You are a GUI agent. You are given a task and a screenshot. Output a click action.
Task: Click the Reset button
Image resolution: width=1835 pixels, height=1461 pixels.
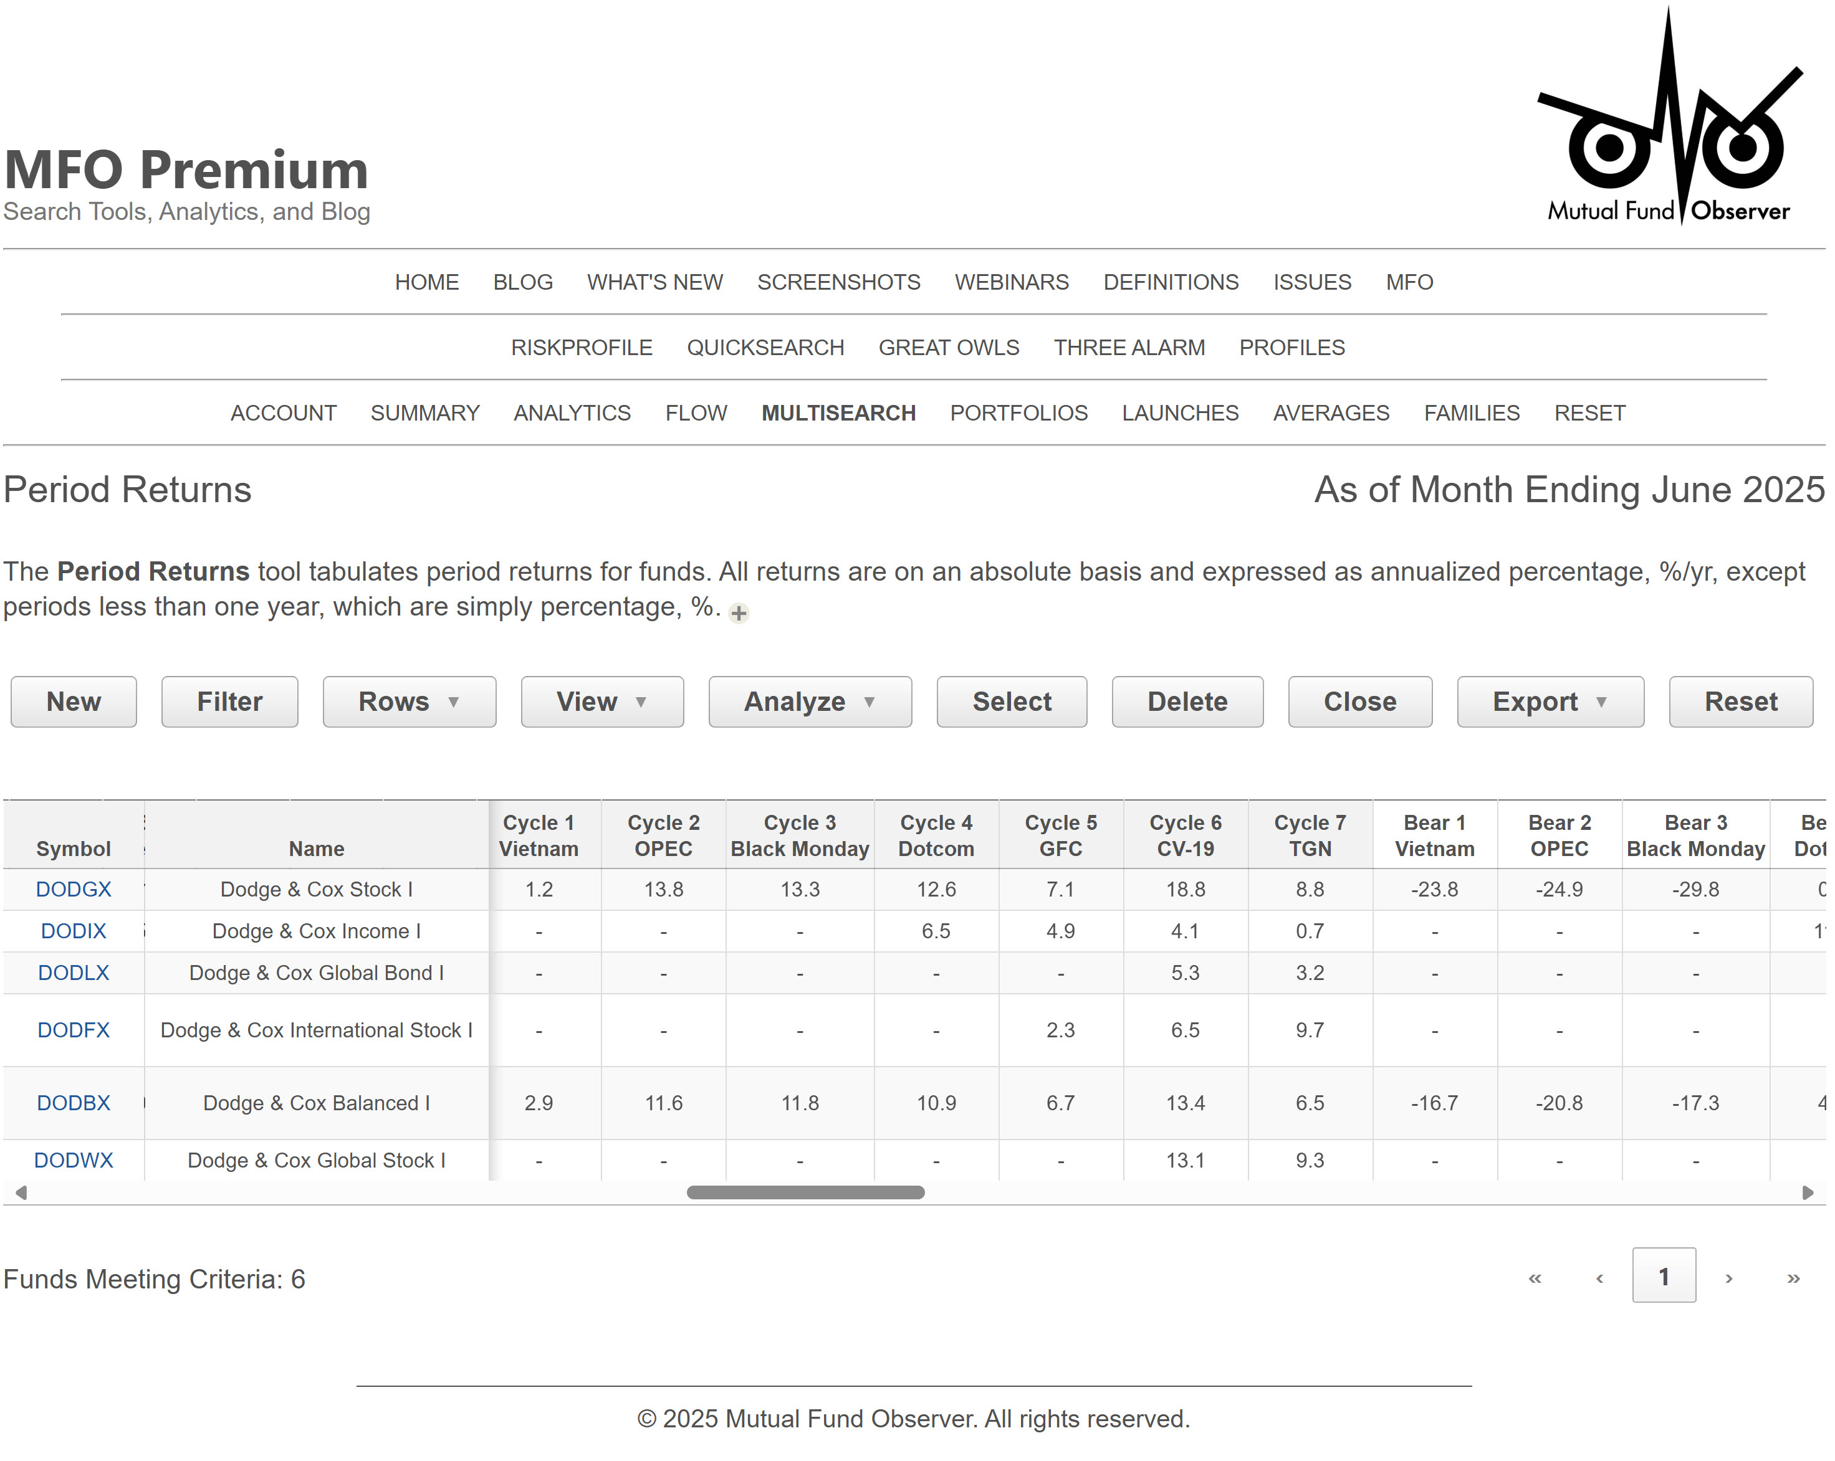tap(1740, 701)
